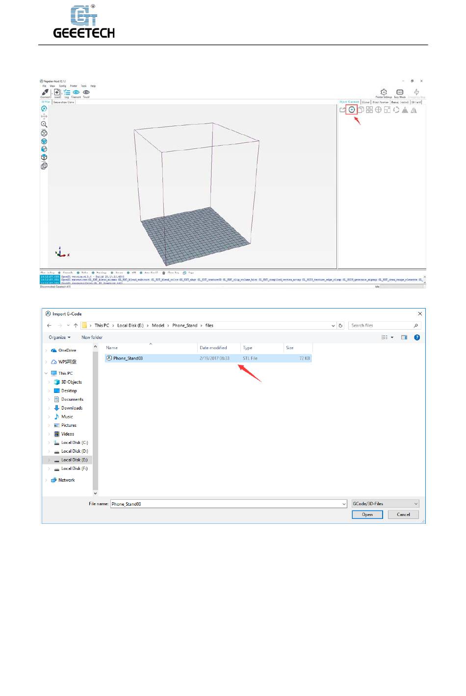The height and width of the screenshot is (696, 466).
Task: Click the New folder button
Action: click(92, 337)
